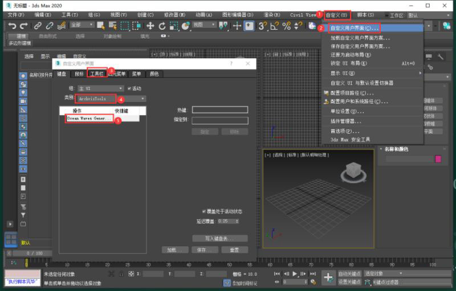Toggle the Angle Snap icon

pyautogui.click(x=275, y=26)
